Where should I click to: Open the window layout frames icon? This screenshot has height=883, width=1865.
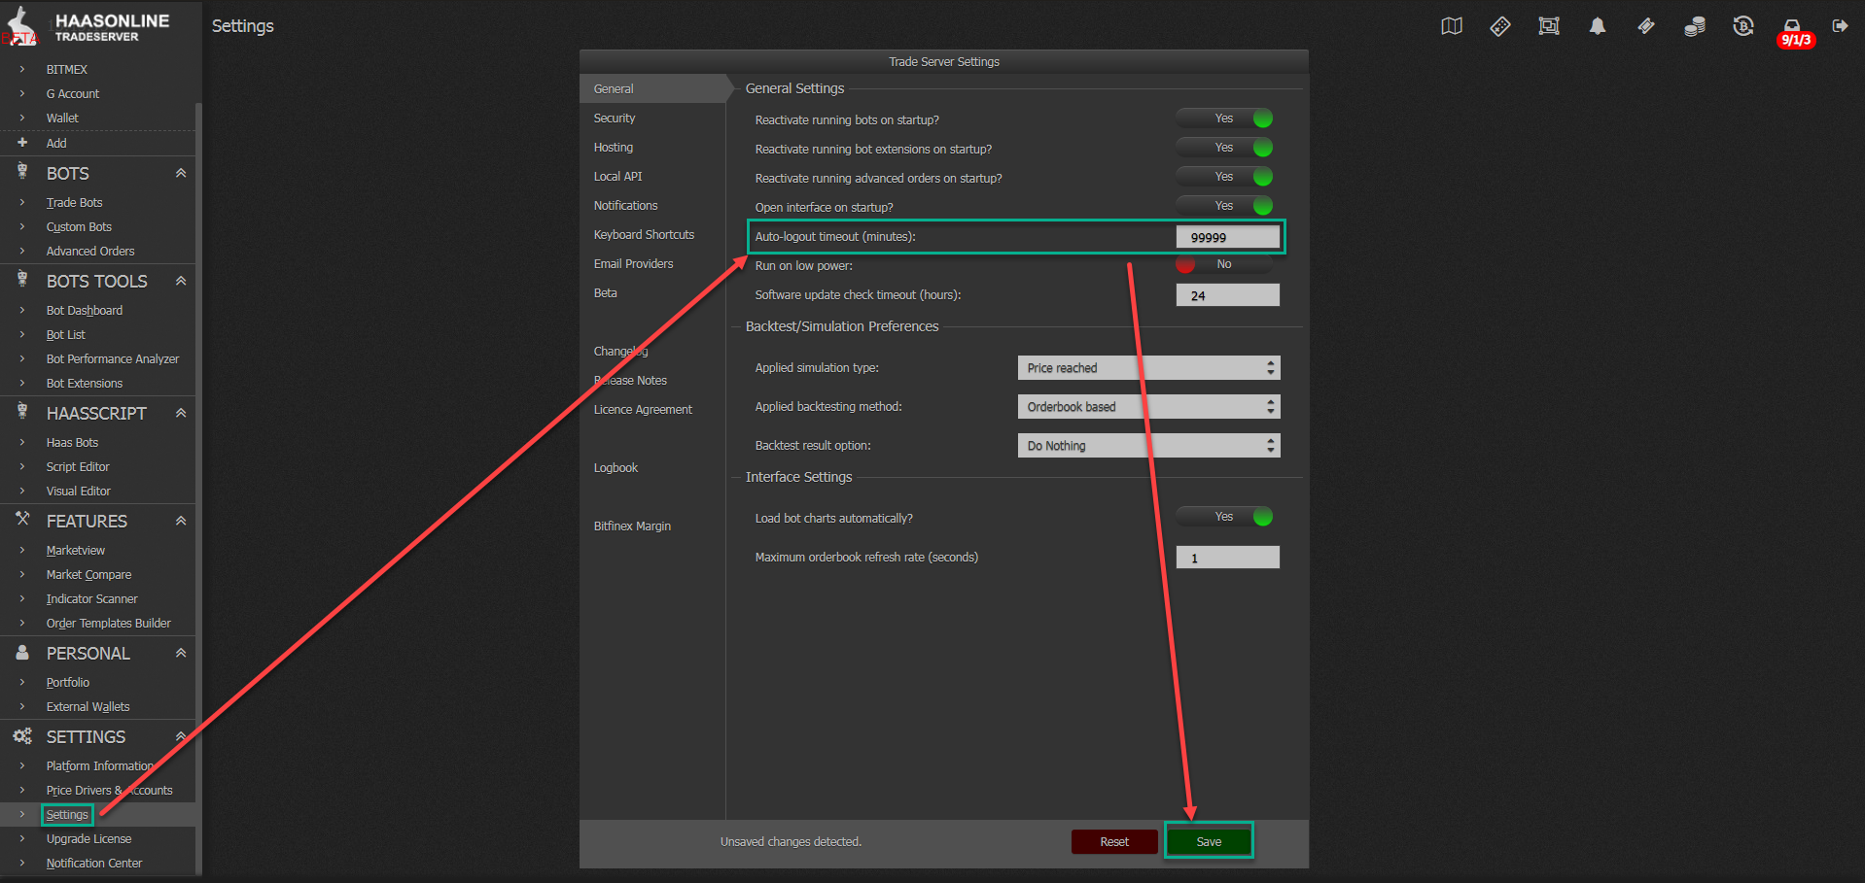(x=1549, y=26)
